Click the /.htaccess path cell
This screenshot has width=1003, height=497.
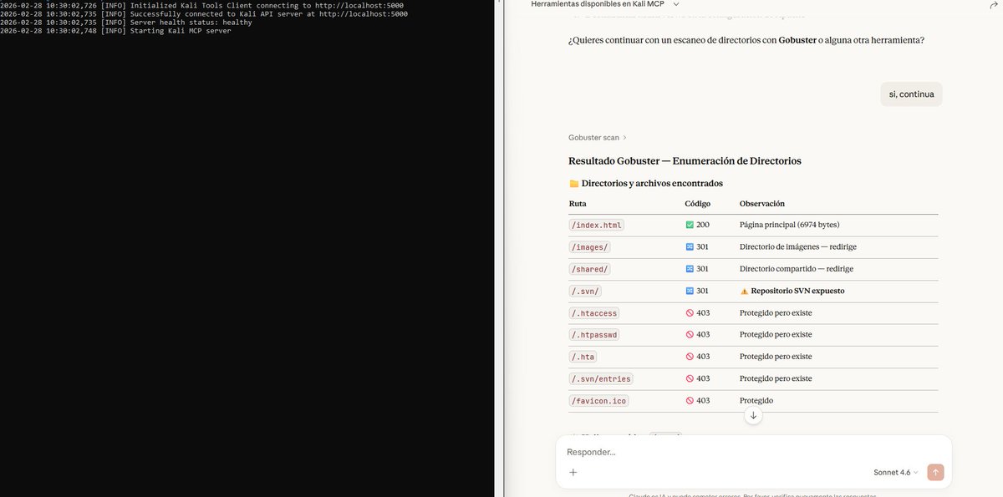click(x=594, y=313)
